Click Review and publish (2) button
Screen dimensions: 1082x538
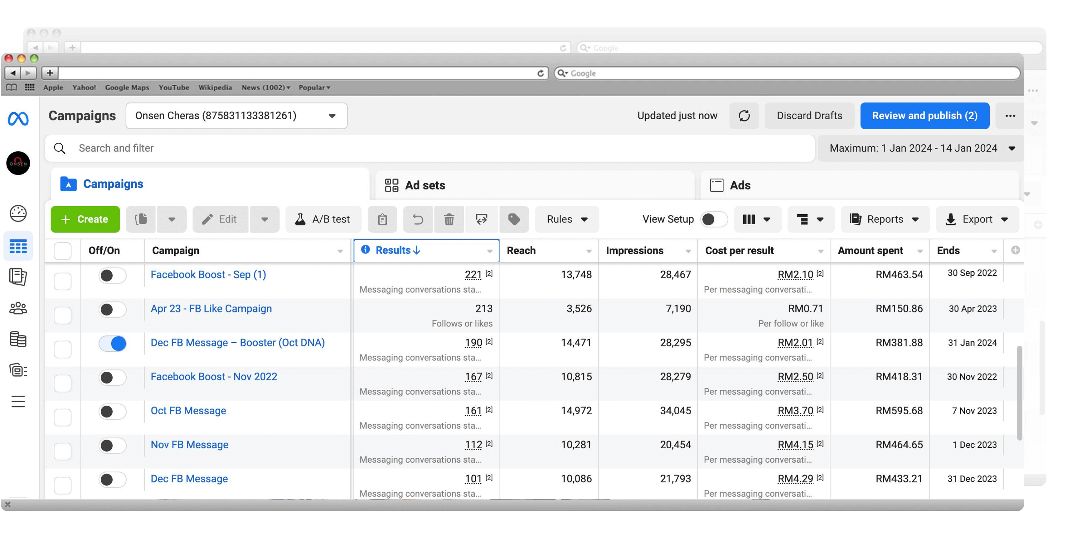[924, 116]
